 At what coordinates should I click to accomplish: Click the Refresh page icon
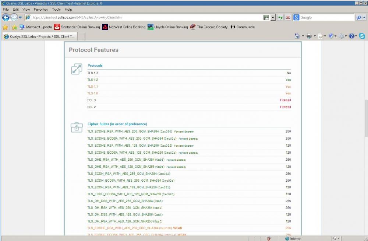280,17
